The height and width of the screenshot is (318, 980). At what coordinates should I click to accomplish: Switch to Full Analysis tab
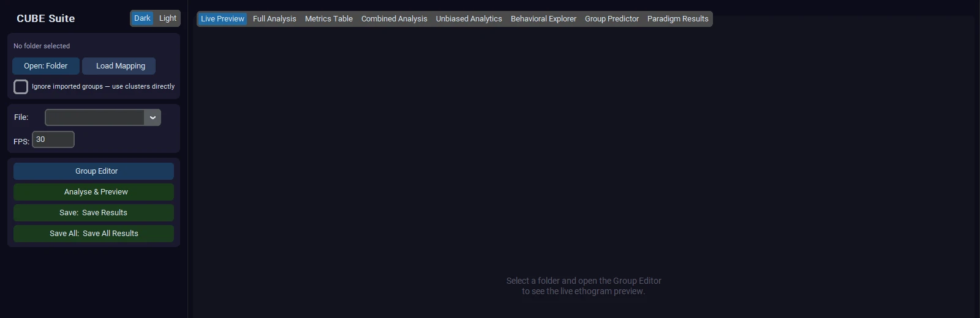click(274, 19)
